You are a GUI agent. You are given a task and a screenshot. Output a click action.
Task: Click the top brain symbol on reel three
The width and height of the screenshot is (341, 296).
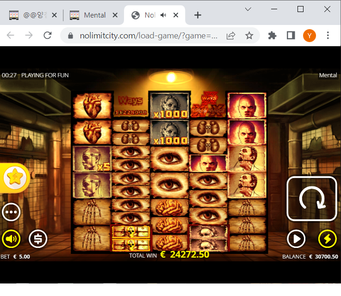pyautogui.click(x=169, y=208)
